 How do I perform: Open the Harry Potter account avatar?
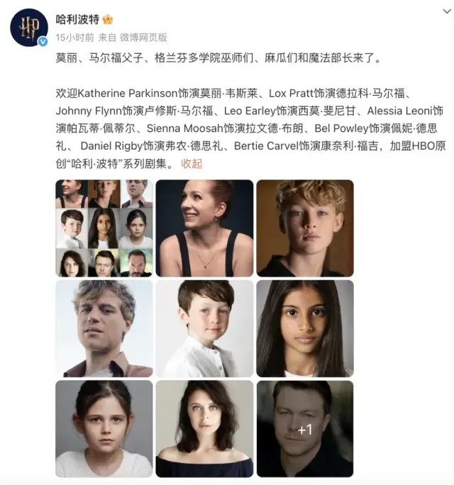(29, 28)
